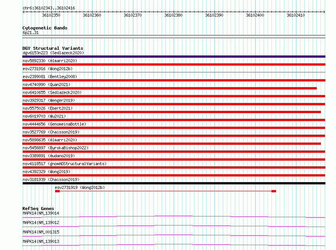The image size is (336, 250).
Task: Open esv2731919 (Wong2012b) variant label
Action: (x=80, y=187)
